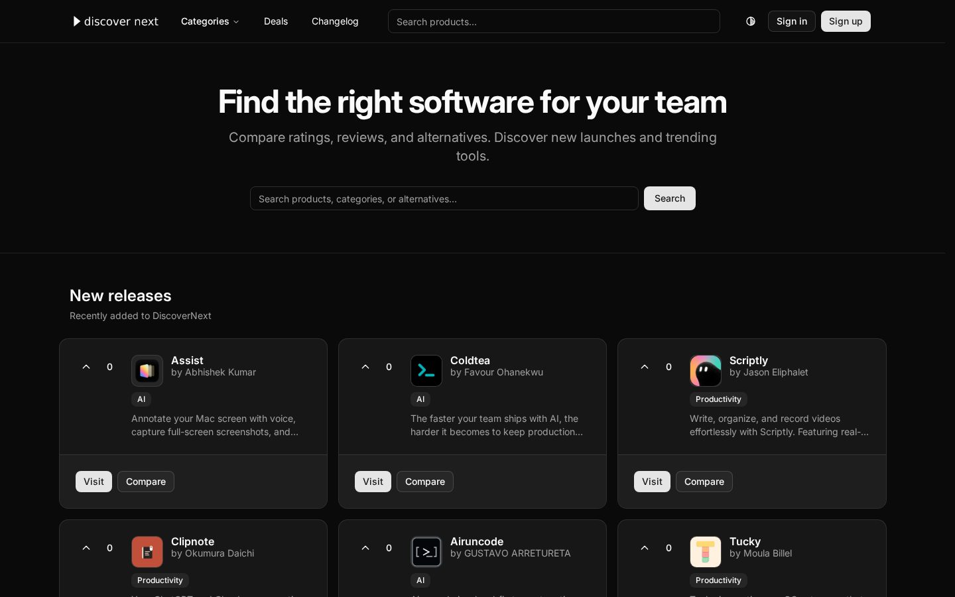
Task: Visit the Scriptly product site
Action: point(652,482)
